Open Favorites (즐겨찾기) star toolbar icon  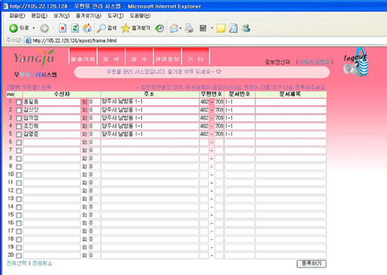pos(125,28)
